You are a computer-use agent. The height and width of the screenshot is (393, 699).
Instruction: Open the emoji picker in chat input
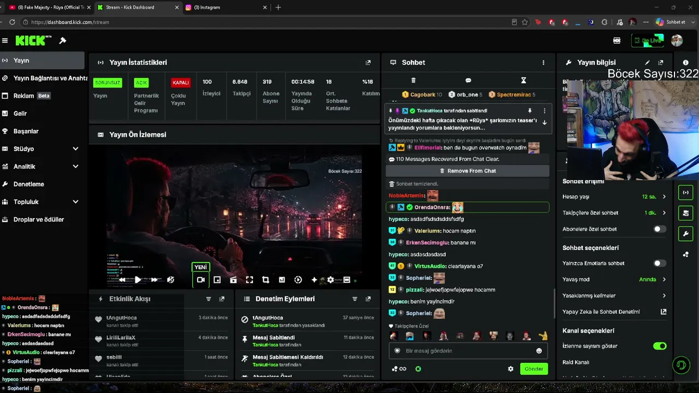click(x=539, y=351)
